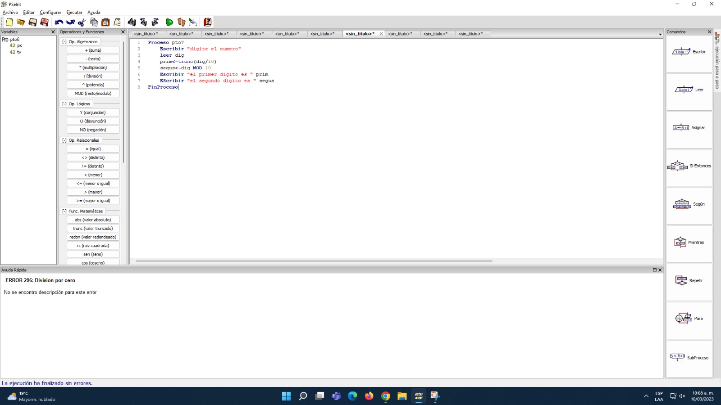Screen dimensions: 721x405
Task: Insert the Para loop
Action: (689, 320)
